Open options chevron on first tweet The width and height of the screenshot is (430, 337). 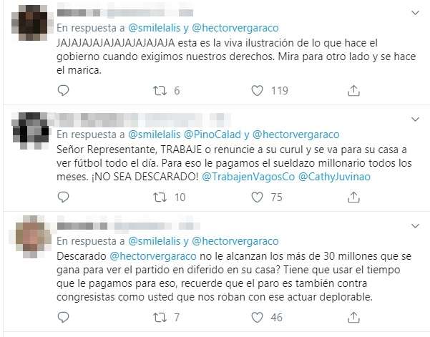pos(416,13)
